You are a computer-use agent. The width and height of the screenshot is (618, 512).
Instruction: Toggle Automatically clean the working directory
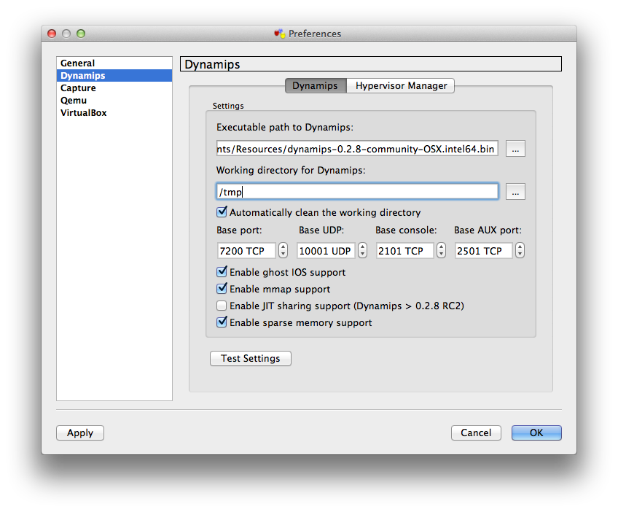pyautogui.click(x=222, y=213)
